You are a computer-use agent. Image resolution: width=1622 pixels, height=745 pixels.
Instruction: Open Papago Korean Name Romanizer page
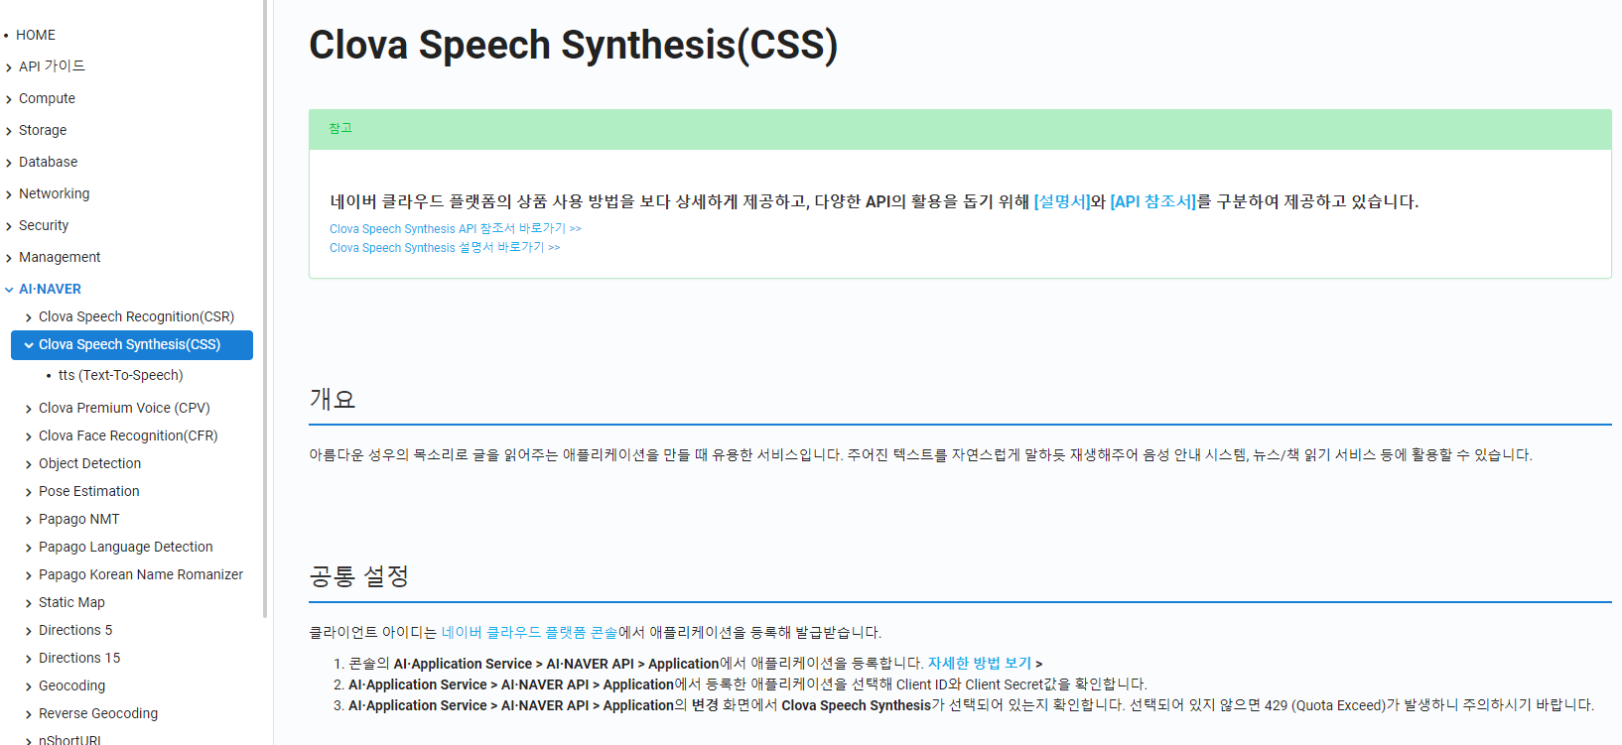(x=141, y=574)
